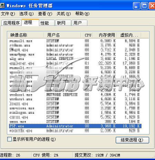Switch to the 应用程序 tab
The image size is (155, 160).
(11, 23)
